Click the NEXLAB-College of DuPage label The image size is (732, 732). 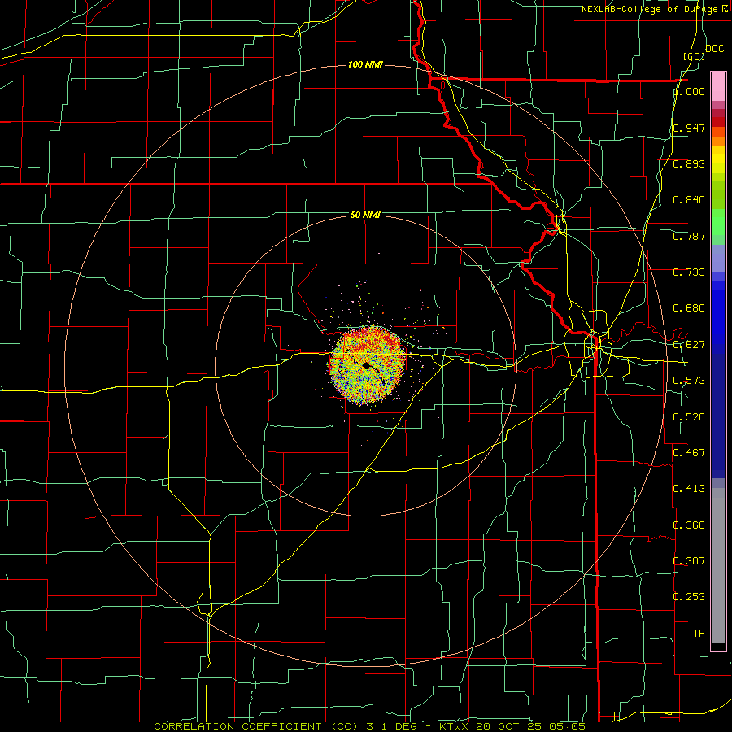[654, 9]
